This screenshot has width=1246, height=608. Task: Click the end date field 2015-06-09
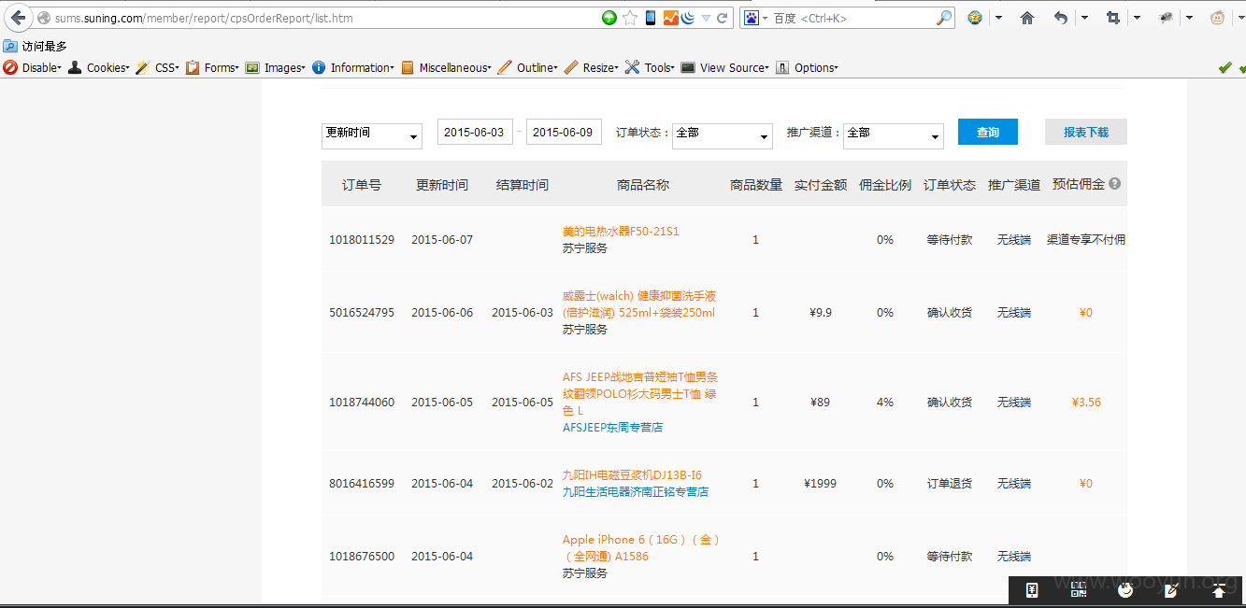coord(564,132)
